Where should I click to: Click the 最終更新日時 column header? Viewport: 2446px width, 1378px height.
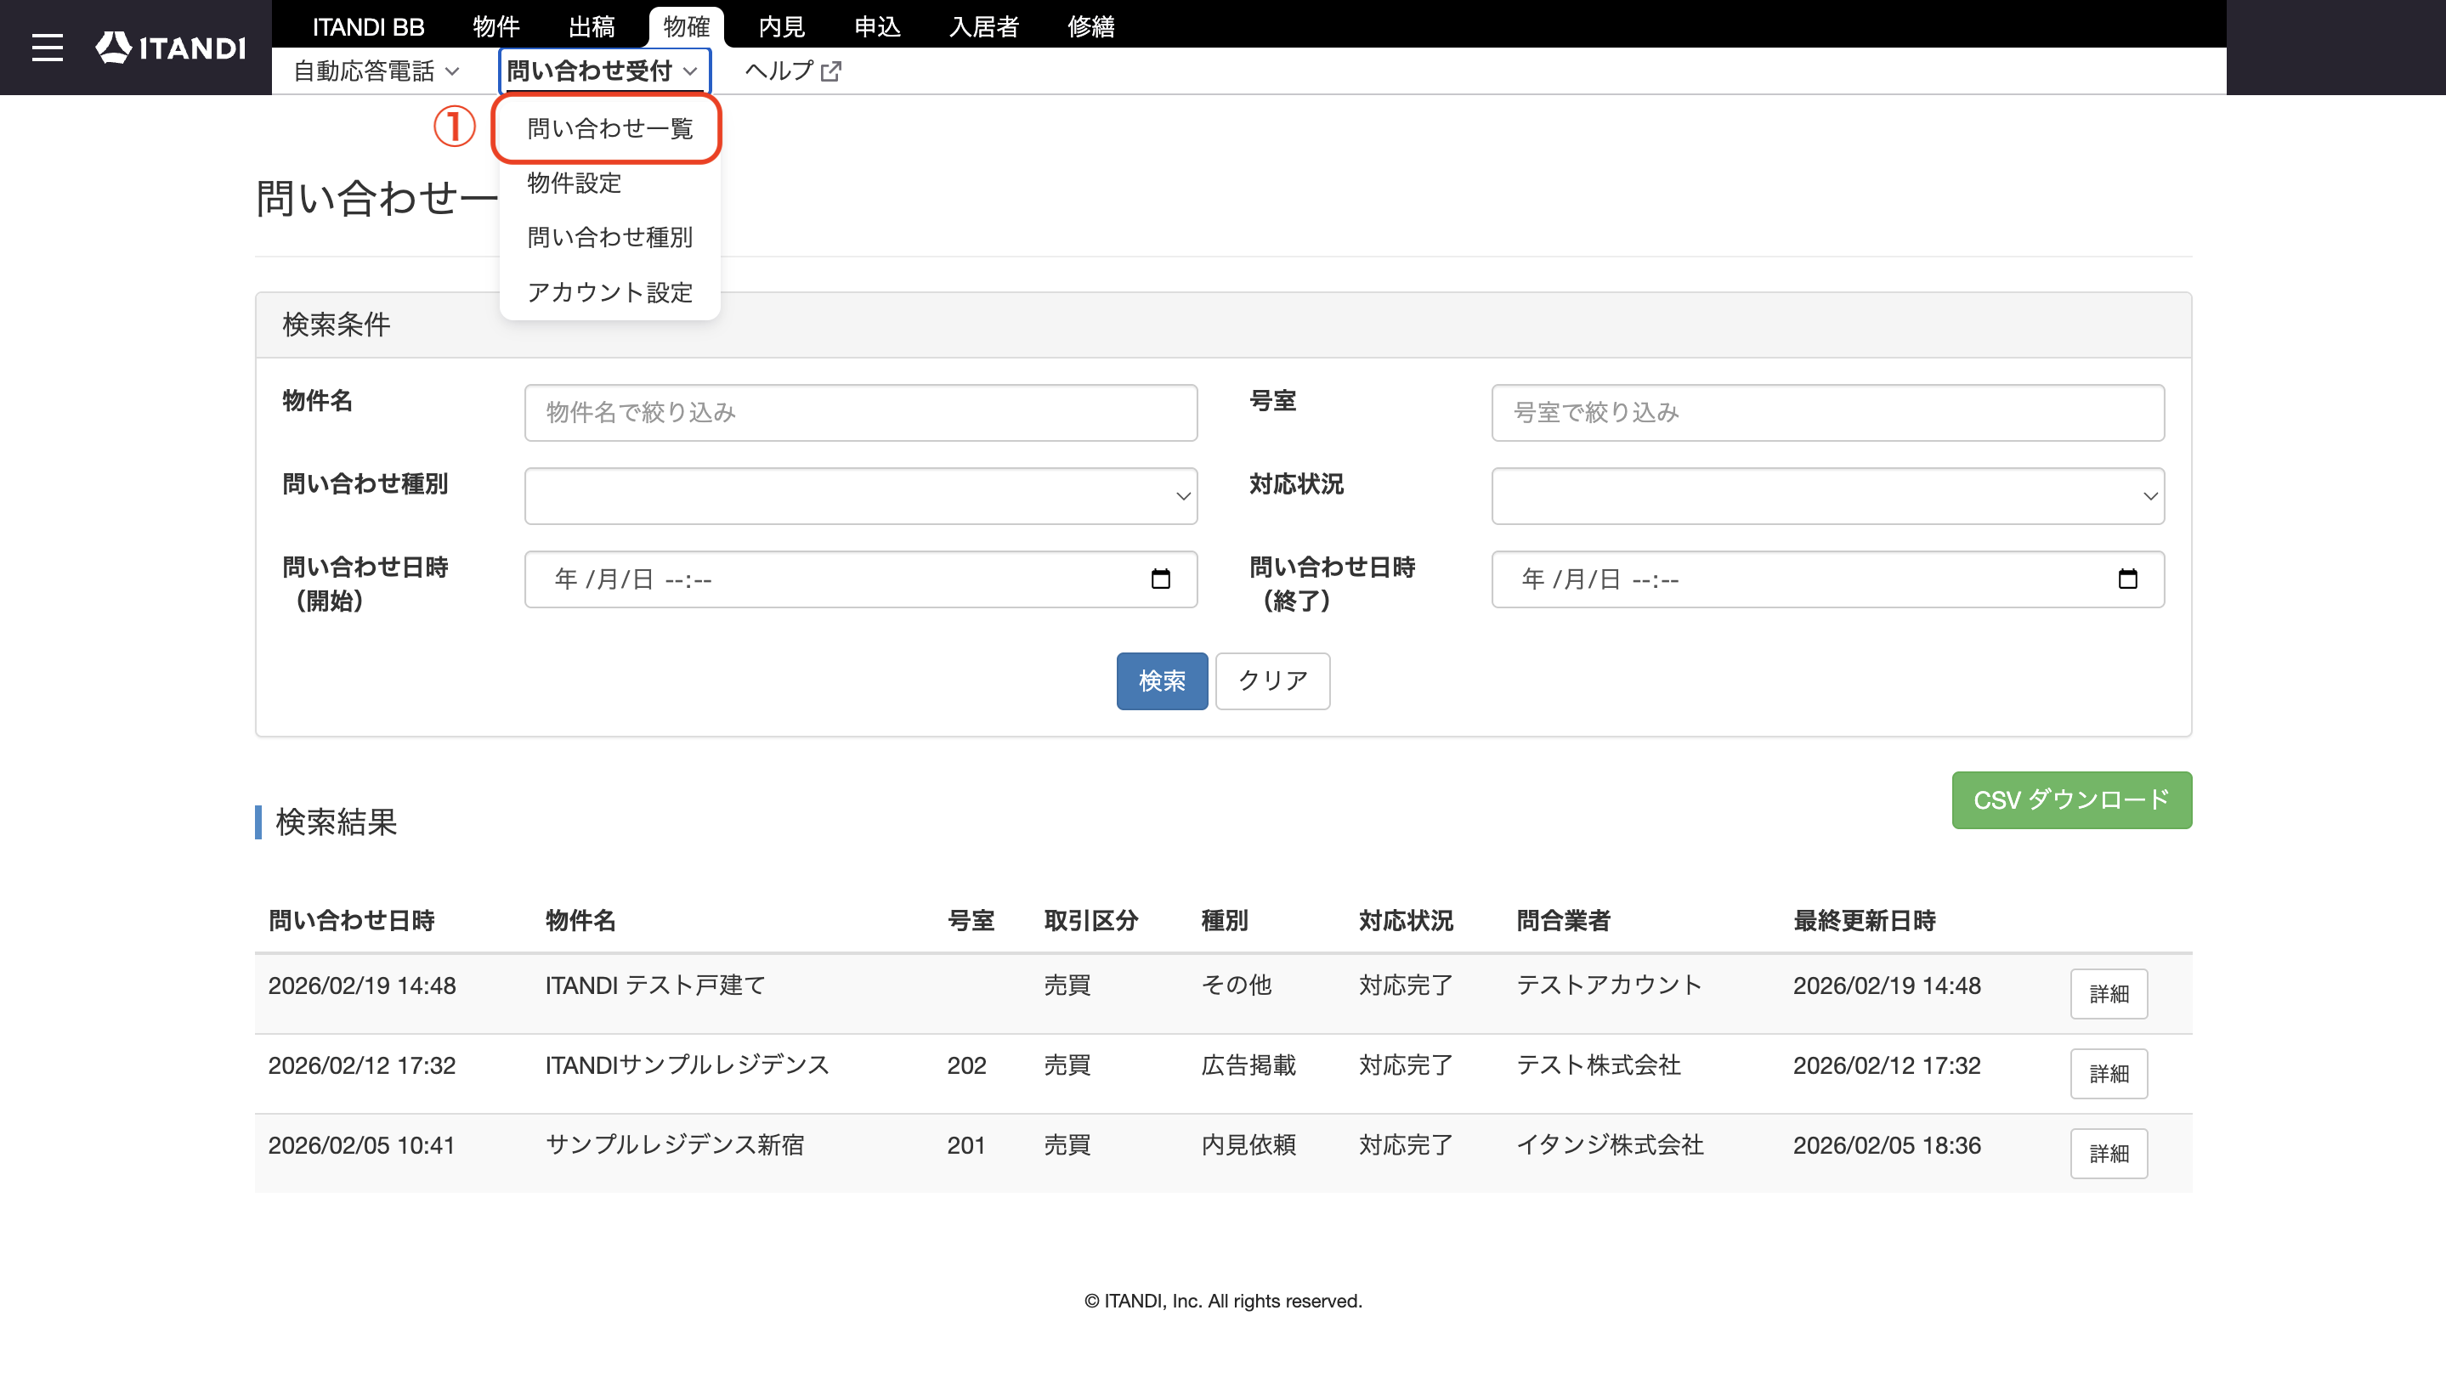1864,919
